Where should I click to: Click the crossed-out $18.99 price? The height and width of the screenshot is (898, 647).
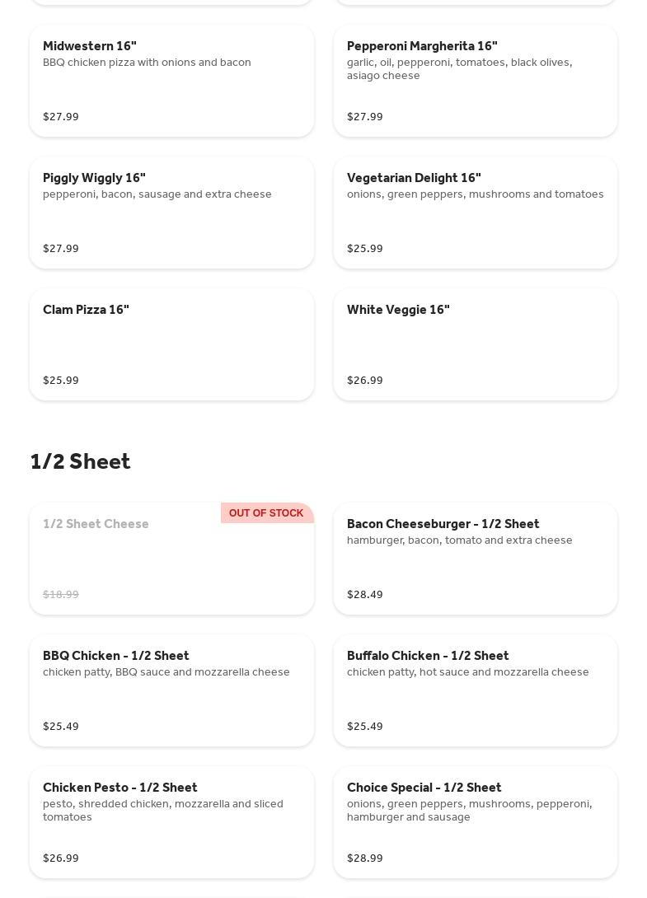61,594
